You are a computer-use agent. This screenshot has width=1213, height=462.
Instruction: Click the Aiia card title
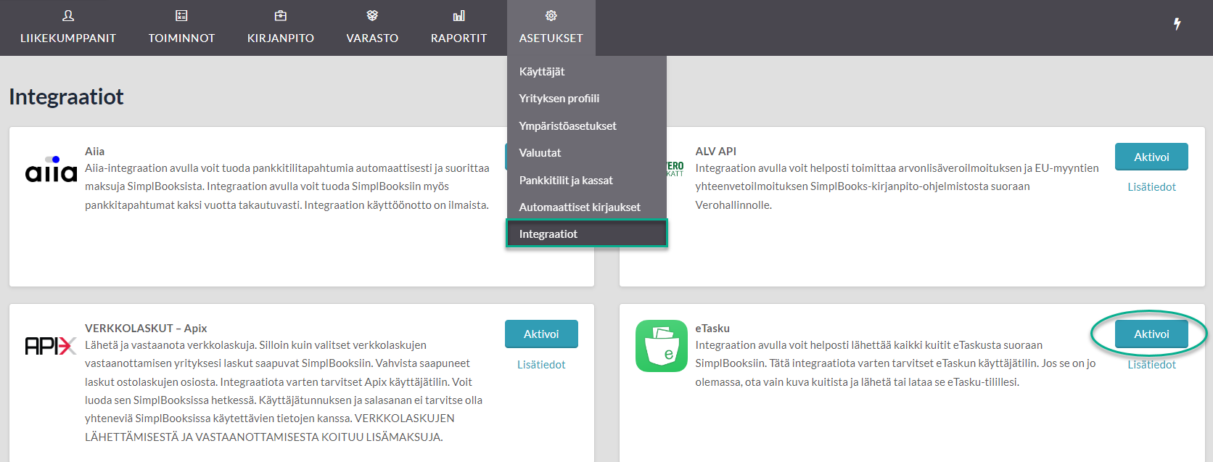click(x=94, y=152)
